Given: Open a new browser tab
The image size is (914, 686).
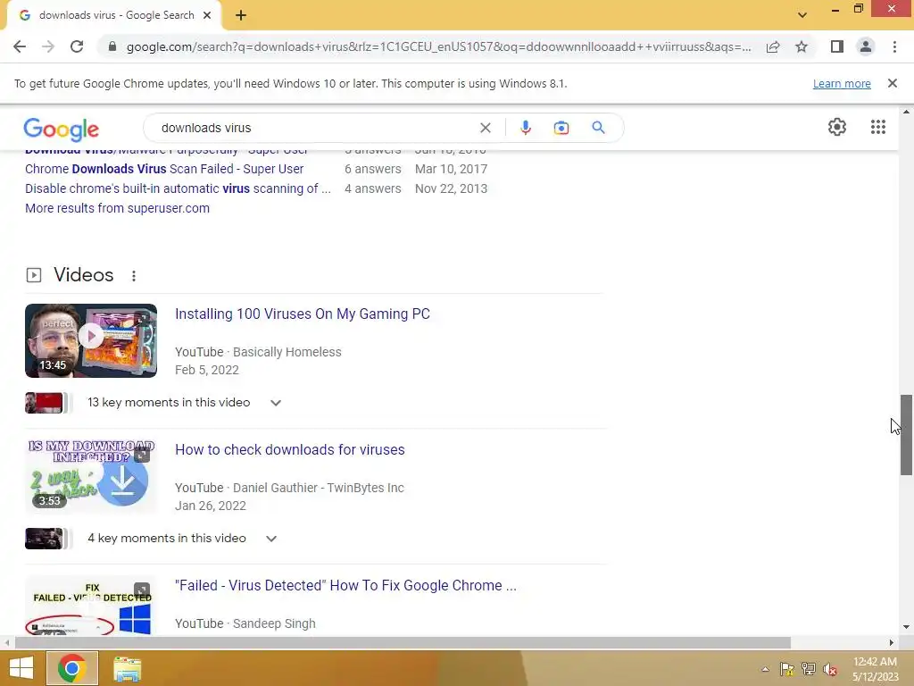Looking at the screenshot, I should 241,15.
